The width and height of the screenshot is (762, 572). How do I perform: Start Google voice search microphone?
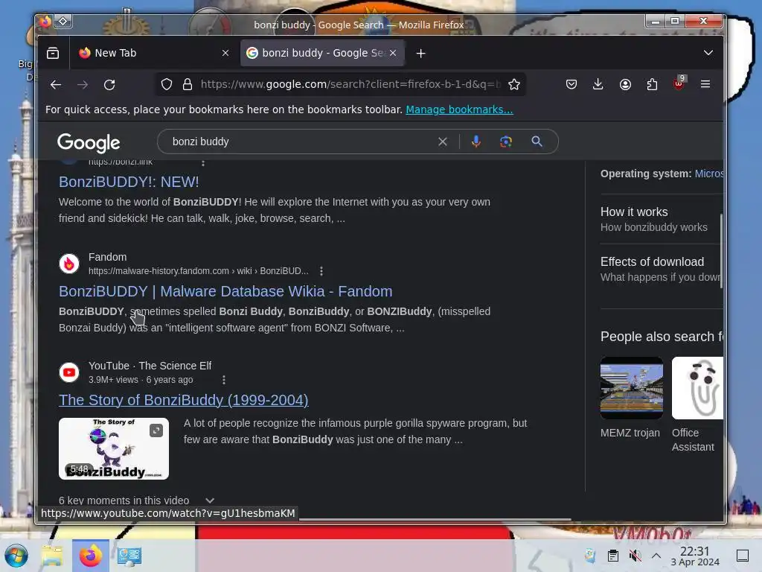tap(476, 142)
